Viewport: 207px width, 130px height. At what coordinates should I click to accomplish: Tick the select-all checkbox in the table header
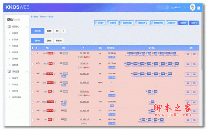32,48
